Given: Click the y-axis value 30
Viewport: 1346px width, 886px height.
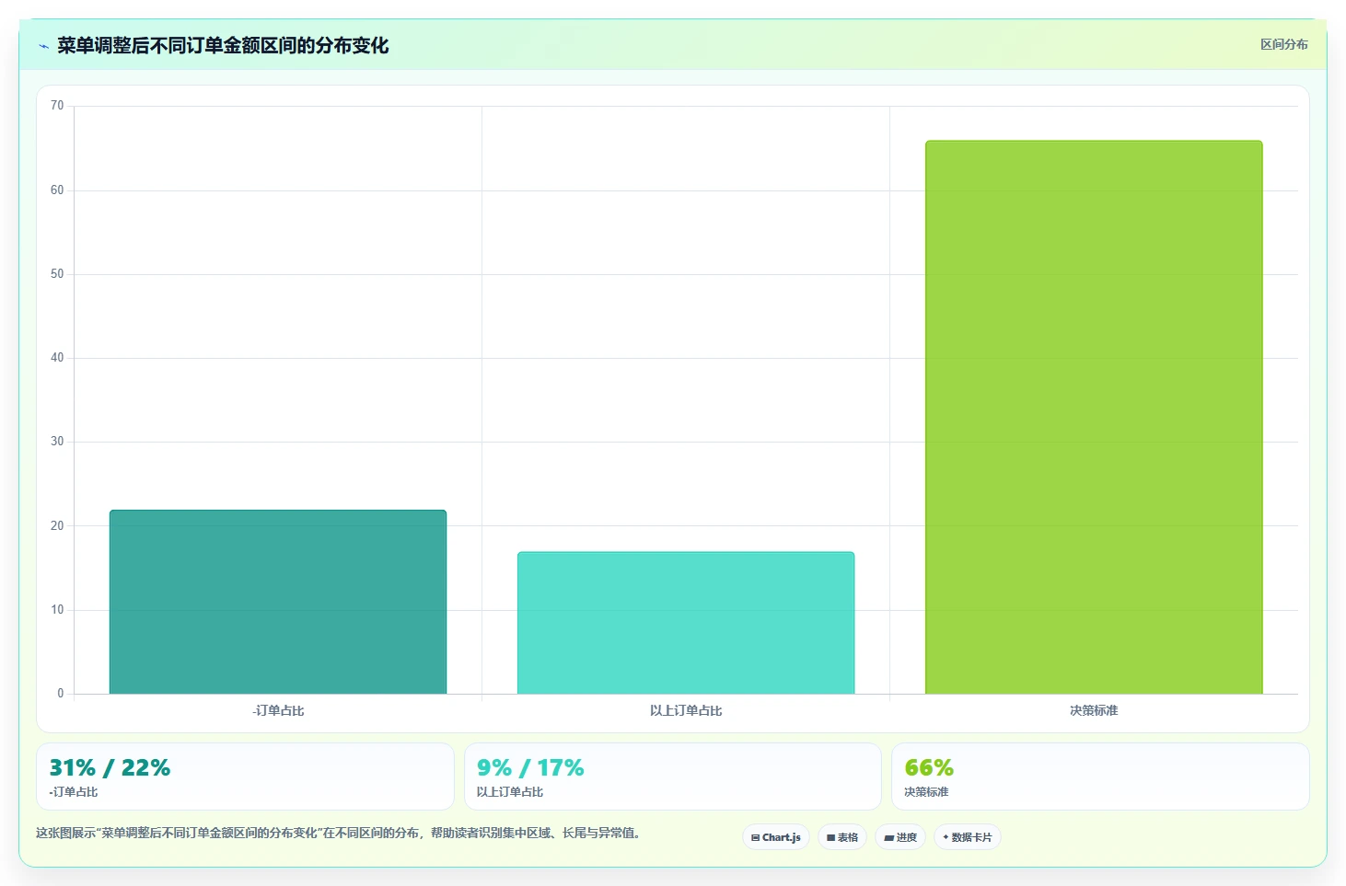Looking at the screenshot, I should (x=57, y=442).
